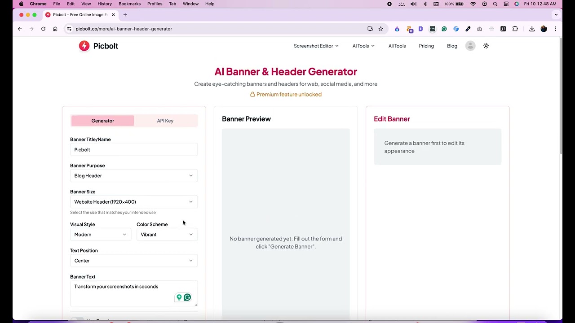Open macOS Control Center icon
The height and width of the screenshot is (323, 575).
point(506,4)
